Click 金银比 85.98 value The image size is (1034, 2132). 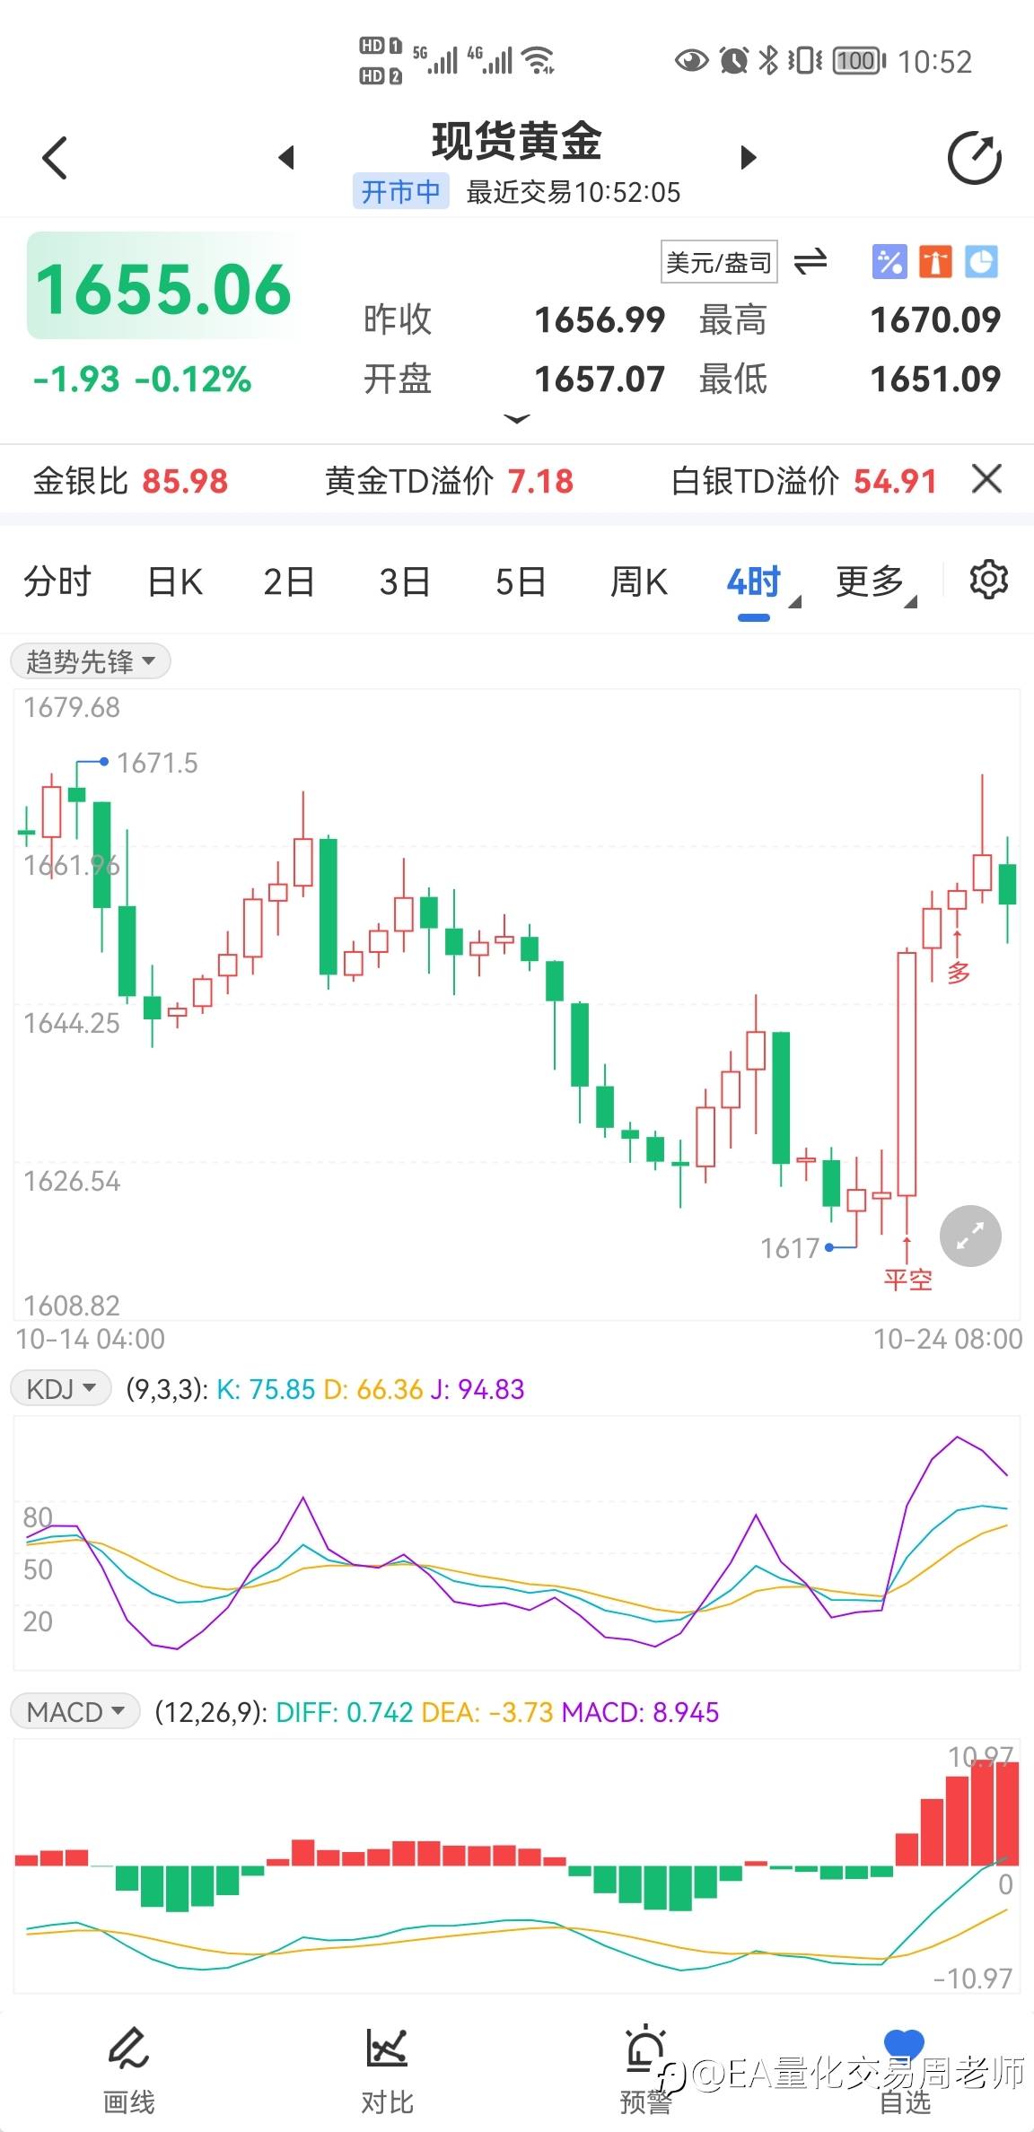[185, 481]
